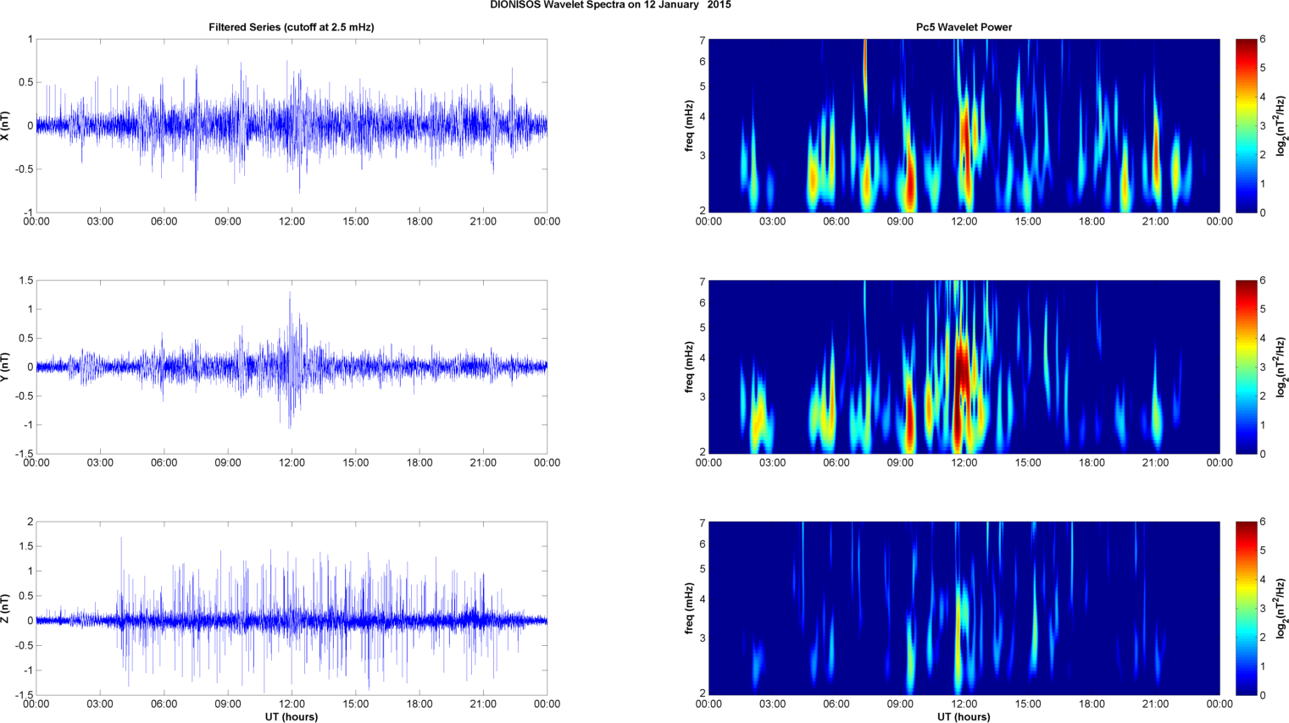Click the '5' frequency tick of bottom spectrogram
The width and height of the screenshot is (1289, 723).
(702, 569)
